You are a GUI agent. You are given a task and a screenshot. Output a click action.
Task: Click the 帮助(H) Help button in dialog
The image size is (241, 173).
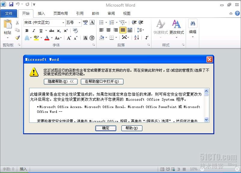tap(132, 128)
